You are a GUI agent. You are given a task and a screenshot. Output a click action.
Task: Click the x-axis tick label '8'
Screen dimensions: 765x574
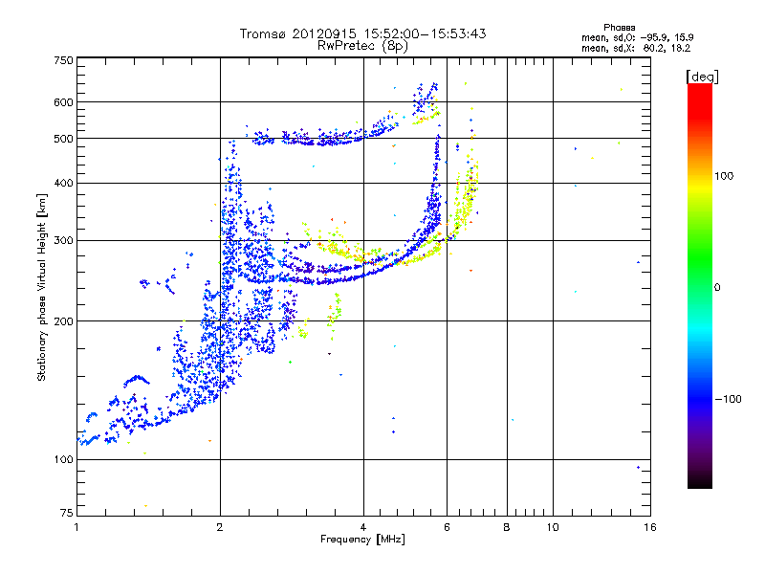click(x=507, y=527)
